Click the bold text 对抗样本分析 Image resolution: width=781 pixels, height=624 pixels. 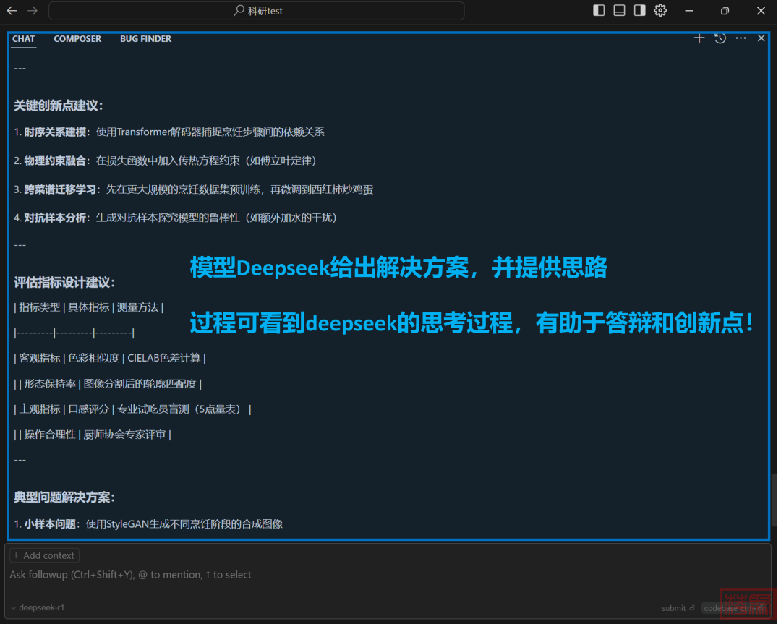click(x=55, y=218)
